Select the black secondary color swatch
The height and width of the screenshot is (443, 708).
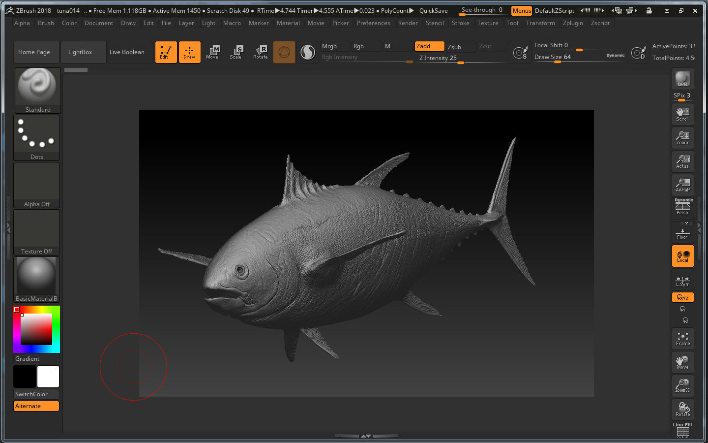click(25, 377)
